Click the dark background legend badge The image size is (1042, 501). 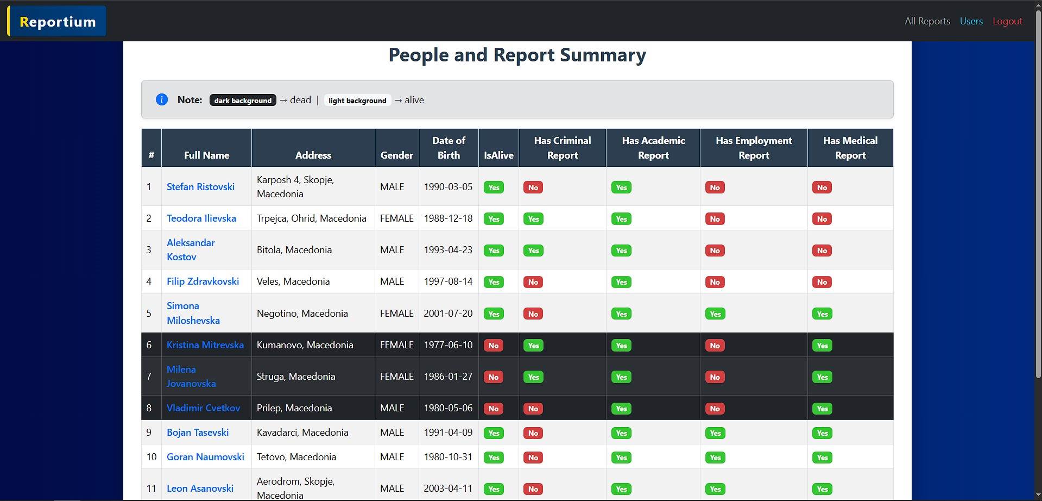pos(243,101)
